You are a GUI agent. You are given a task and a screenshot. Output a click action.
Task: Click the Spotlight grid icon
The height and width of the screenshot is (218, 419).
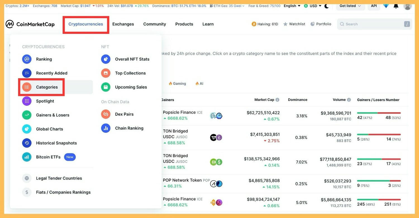(x=27, y=101)
